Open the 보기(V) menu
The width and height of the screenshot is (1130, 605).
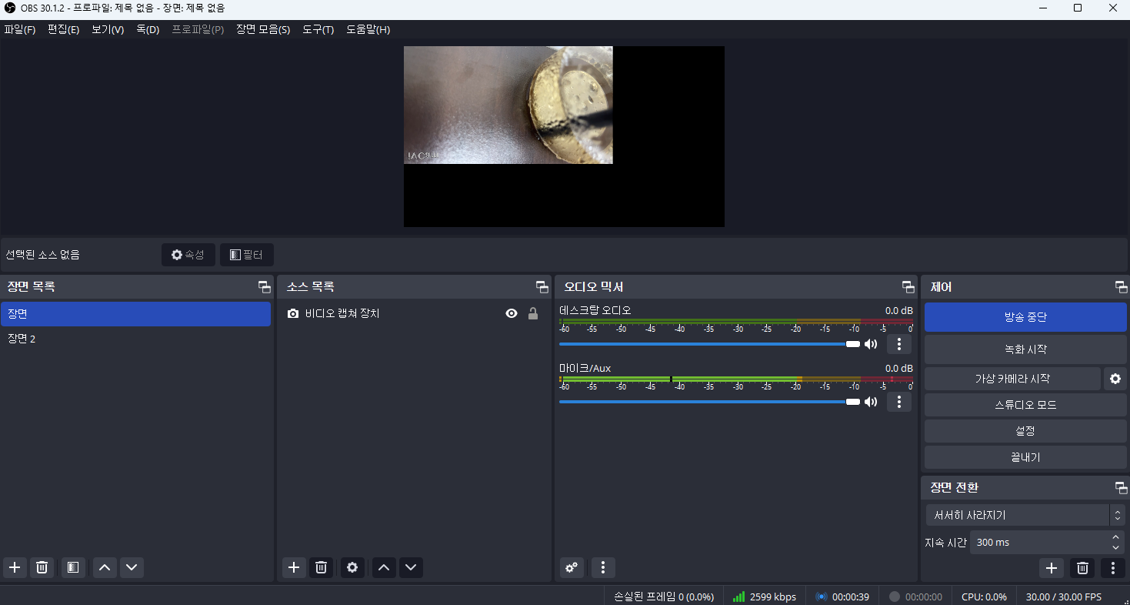[x=108, y=30]
